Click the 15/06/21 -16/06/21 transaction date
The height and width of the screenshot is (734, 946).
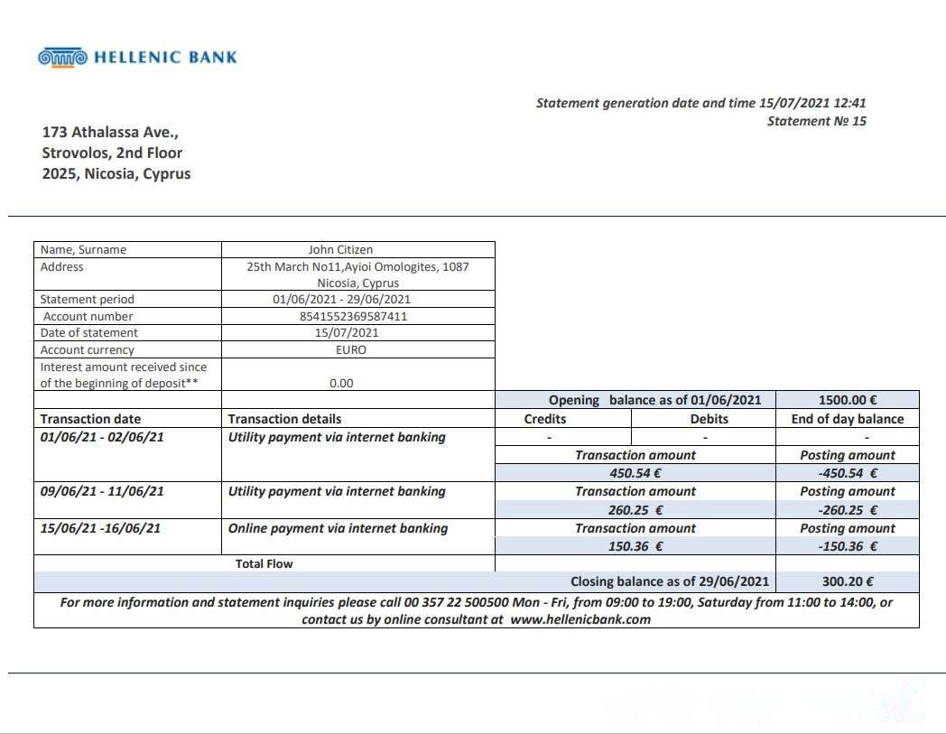[x=100, y=528]
